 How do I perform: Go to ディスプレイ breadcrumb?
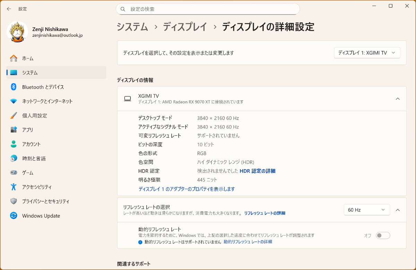[185, 27]
